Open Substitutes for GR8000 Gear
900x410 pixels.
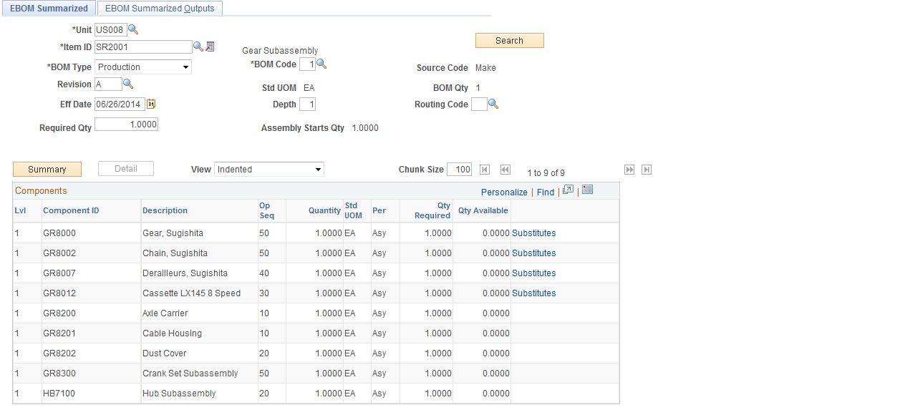tap(534, 233)
